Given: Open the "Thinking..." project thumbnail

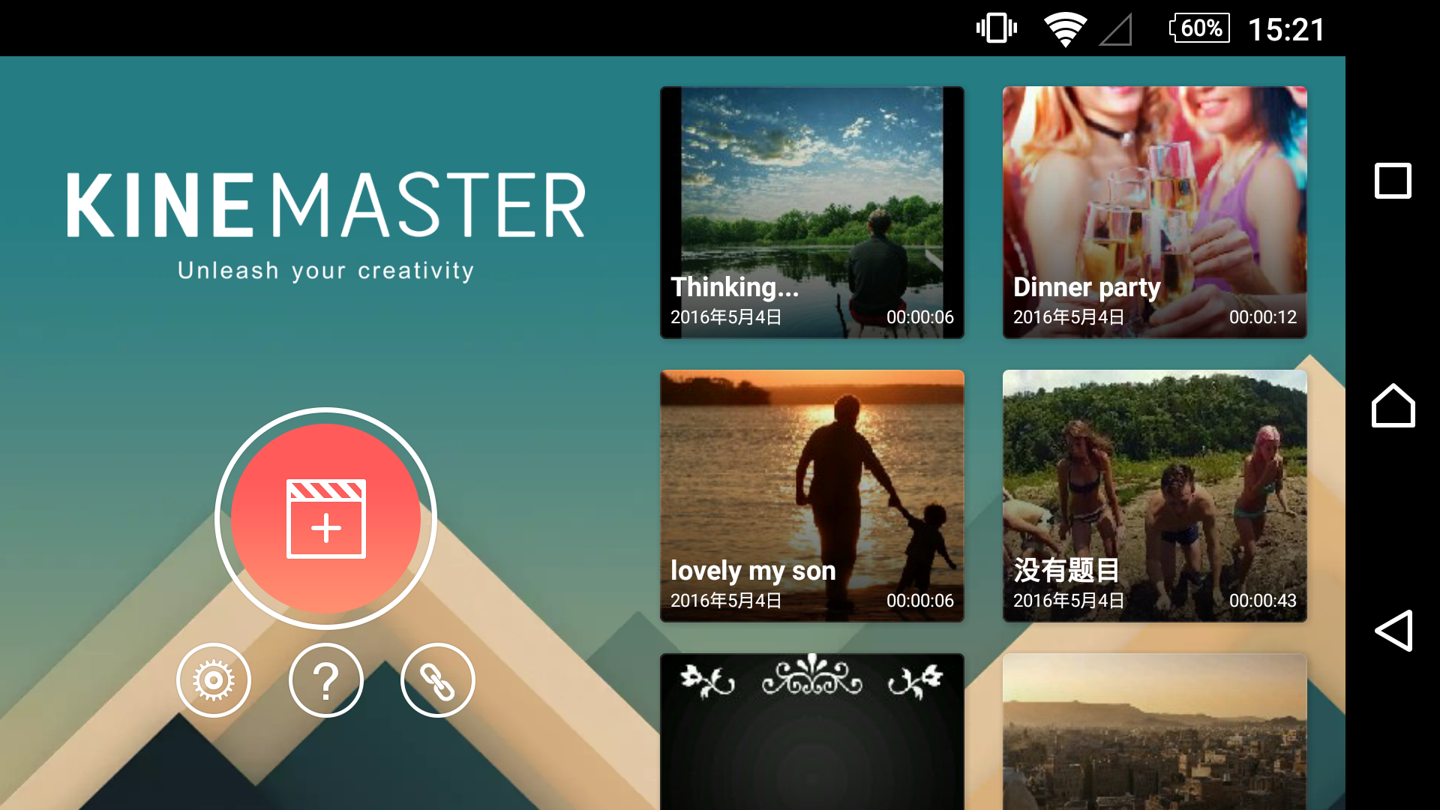Looking at the screenshot, I should click(812, 212).
